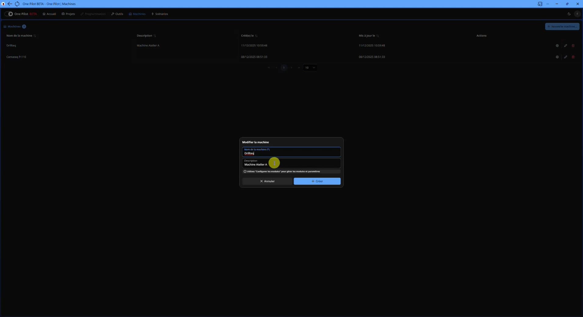583x317 pixels.
Task: Go to last page of table
Action: tap(299, 68)
